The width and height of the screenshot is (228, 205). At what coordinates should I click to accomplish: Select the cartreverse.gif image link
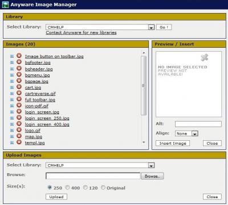point(40,94)
